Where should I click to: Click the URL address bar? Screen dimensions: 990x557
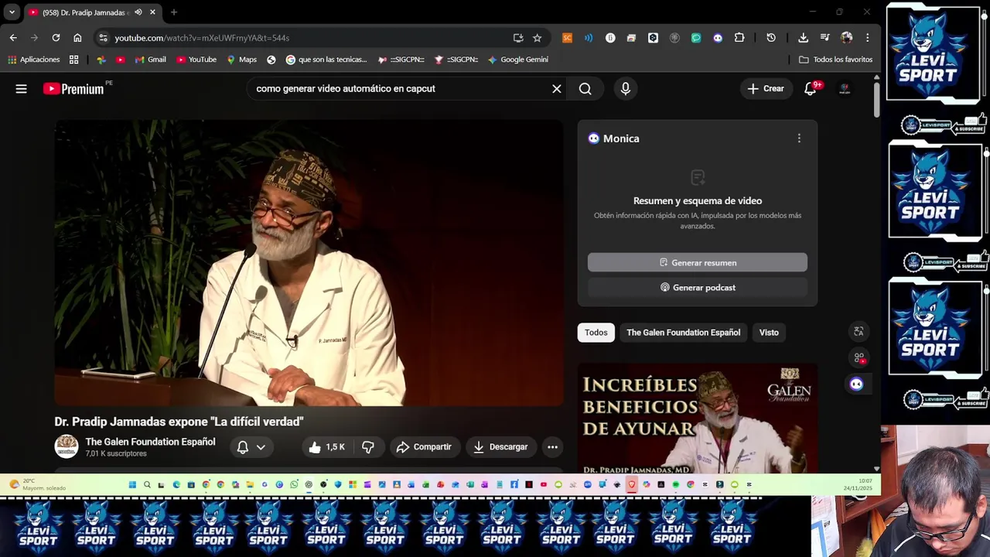click(309, 38)
